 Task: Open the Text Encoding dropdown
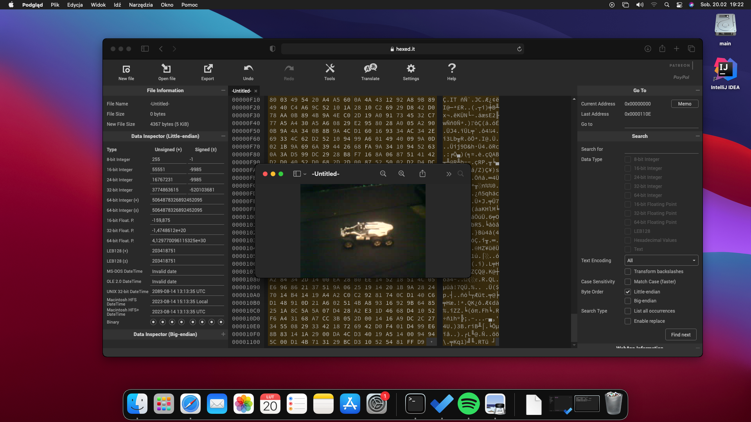(661, 261)
